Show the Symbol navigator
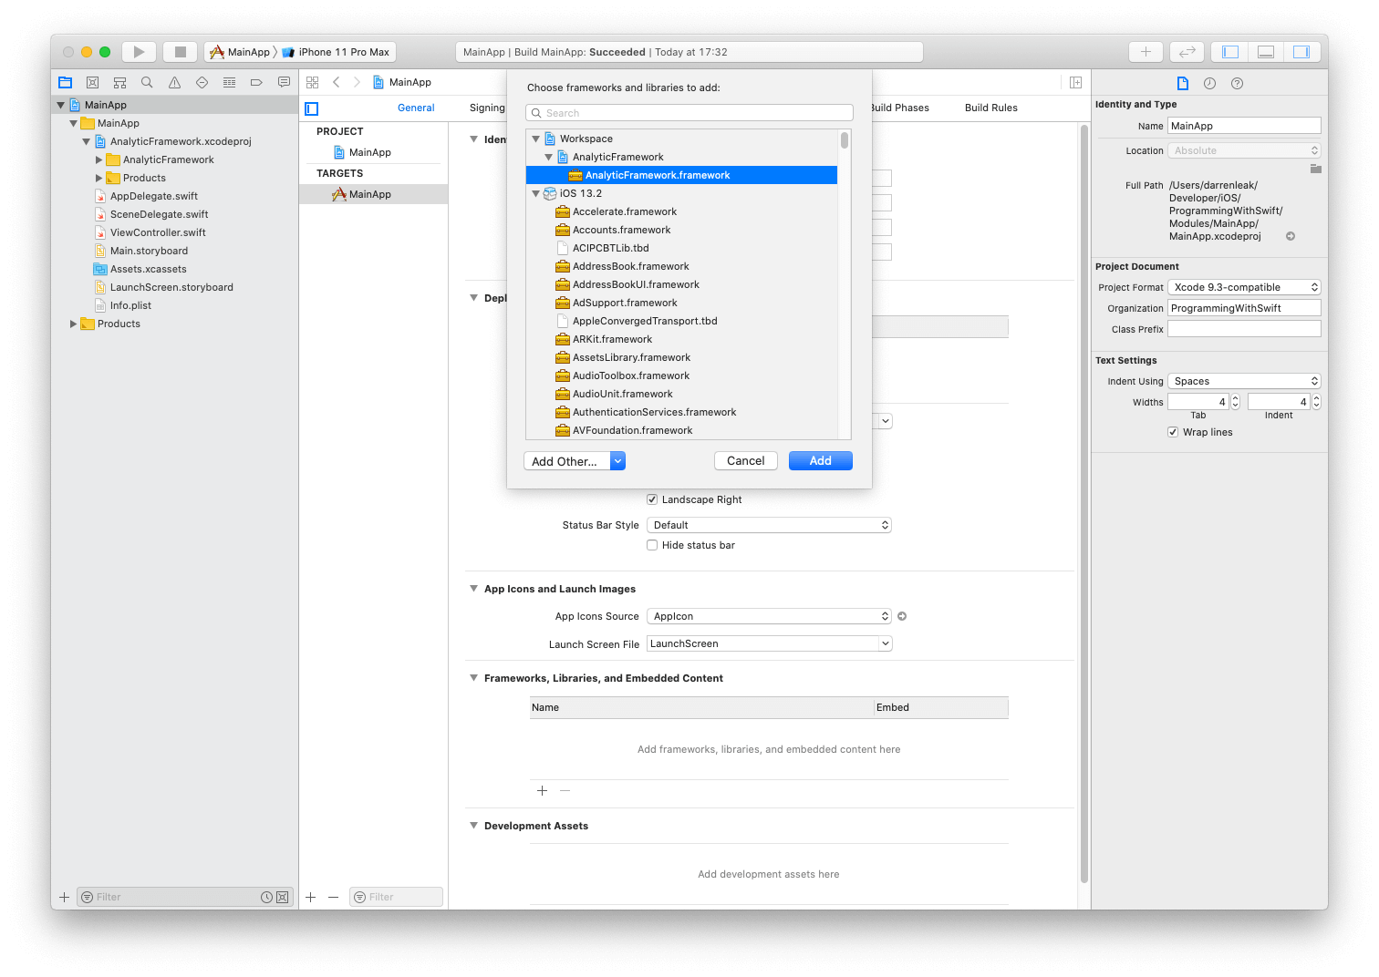The image size is (1379, 977). [119, 82]
